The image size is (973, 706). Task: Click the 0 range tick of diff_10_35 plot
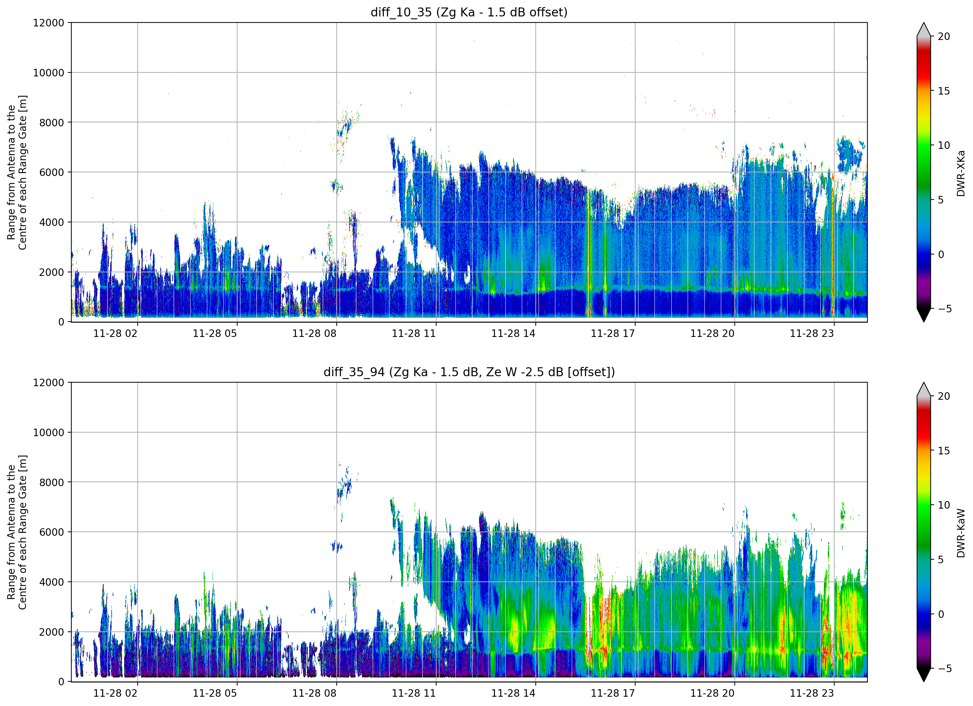point(61,322)
